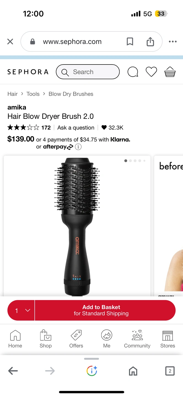Open the Blow Dry Brushes breadcrumb
This screenshot has height=397, width=183.
[71, 94]
